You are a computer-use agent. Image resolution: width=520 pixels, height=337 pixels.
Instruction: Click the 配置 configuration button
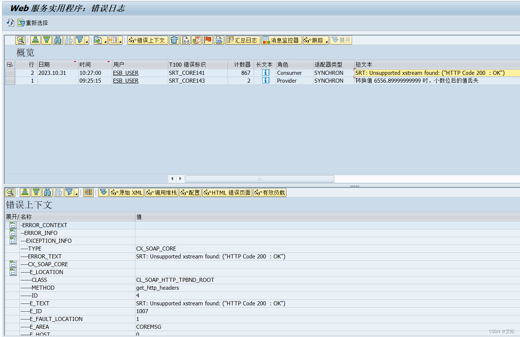(x=190, y=193)
